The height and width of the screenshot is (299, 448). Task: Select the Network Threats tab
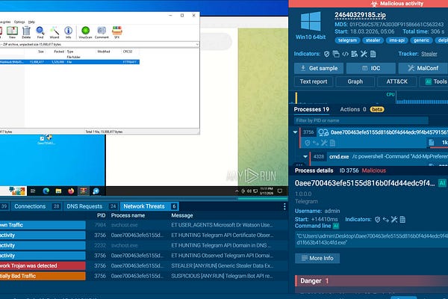(149, 206)
